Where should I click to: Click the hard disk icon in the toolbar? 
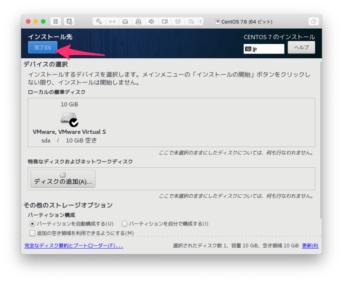(x=125, y=21)
